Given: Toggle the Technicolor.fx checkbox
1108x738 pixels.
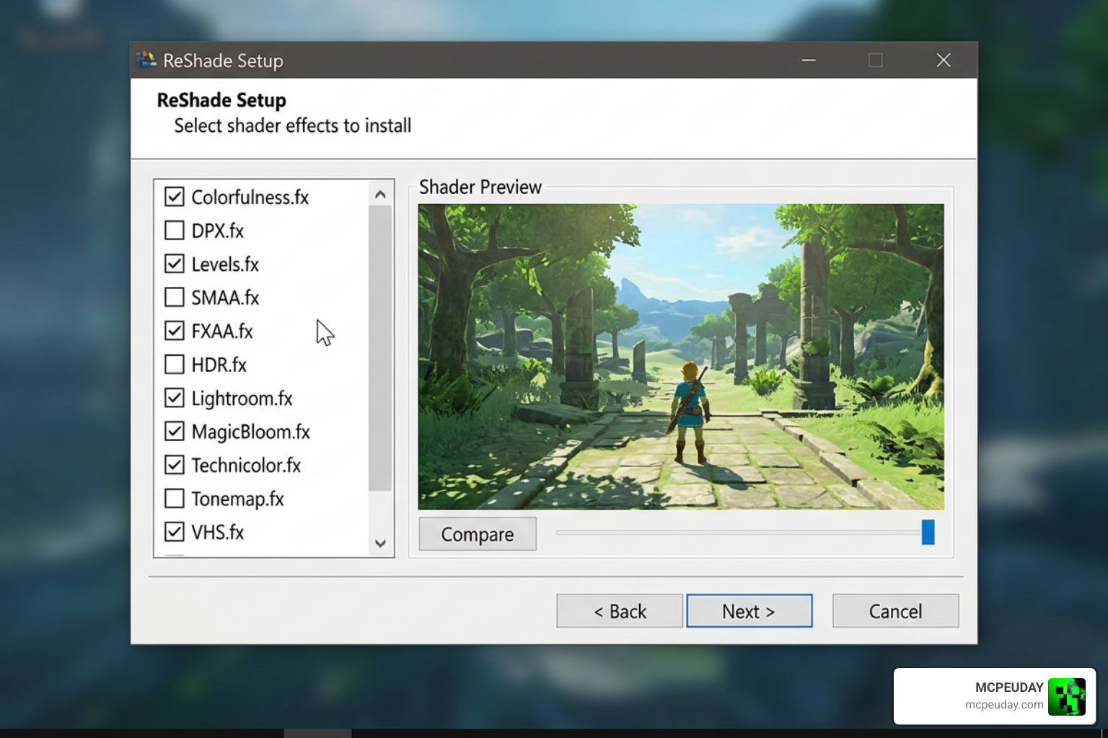Looking at the screenshot, I should [174, 465].
